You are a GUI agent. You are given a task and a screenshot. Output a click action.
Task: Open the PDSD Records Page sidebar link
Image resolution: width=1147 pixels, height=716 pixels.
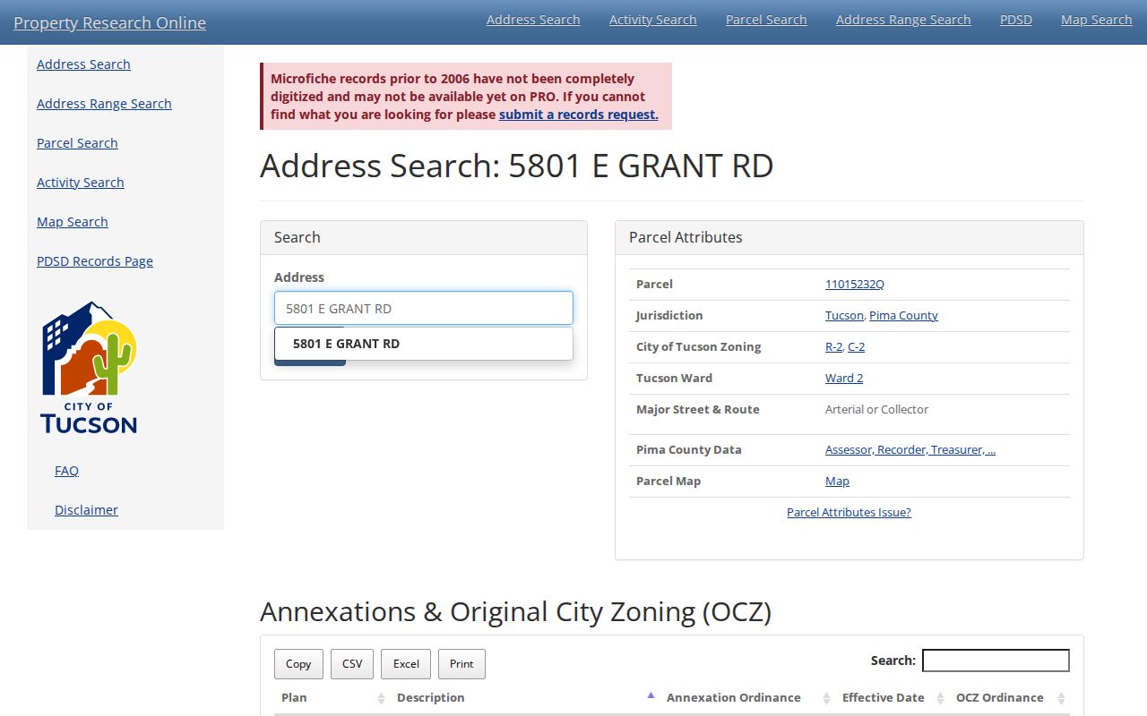point(95,261)
